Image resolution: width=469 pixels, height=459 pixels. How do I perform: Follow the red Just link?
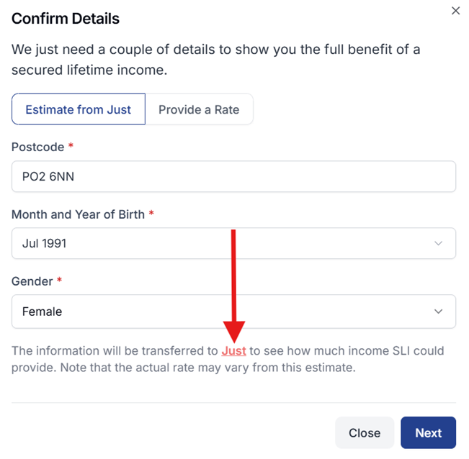point(234,351)
